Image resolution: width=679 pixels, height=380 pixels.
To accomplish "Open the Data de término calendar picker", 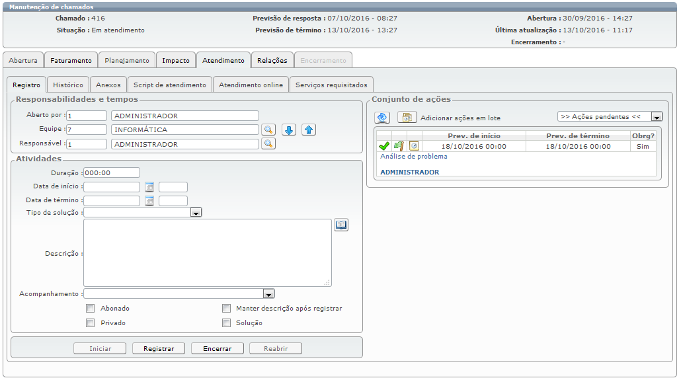I will coord(149,201).
